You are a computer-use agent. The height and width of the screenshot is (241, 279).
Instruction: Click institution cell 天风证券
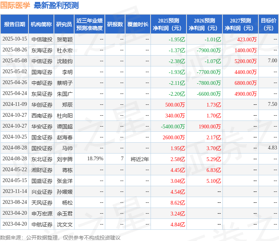click(x=42, y=203)
